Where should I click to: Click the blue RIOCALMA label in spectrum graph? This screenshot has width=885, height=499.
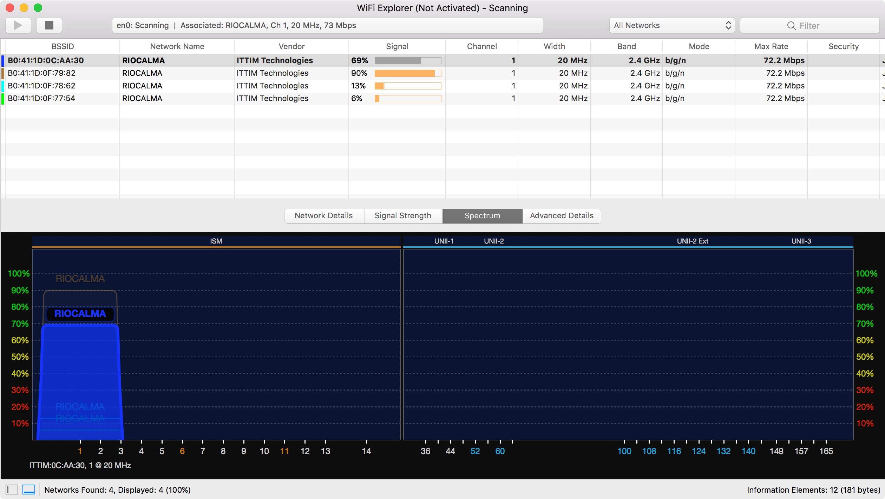coord(80,313)
